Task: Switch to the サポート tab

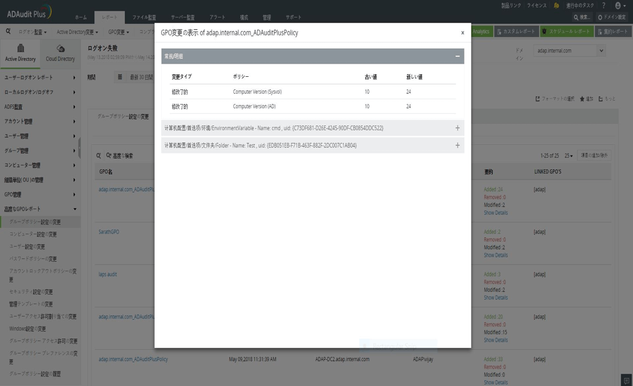Action: point(293,17)
